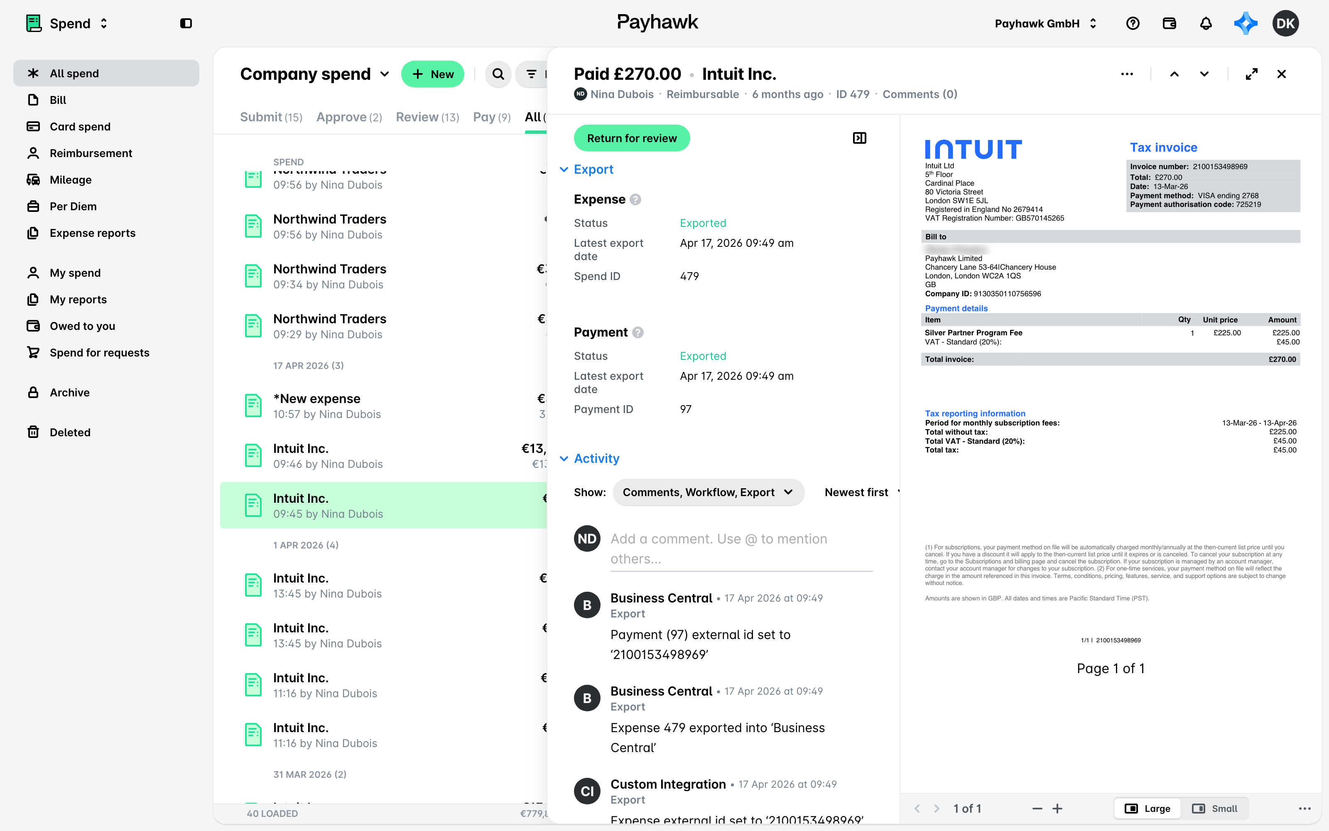Switch document view to Small
The height and width of the screenshot is (831, 1329).
(x=1215, y=809)
